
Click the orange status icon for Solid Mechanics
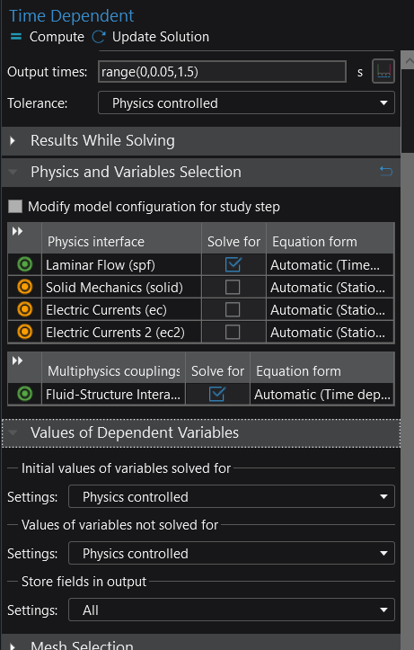pos(25,287)
